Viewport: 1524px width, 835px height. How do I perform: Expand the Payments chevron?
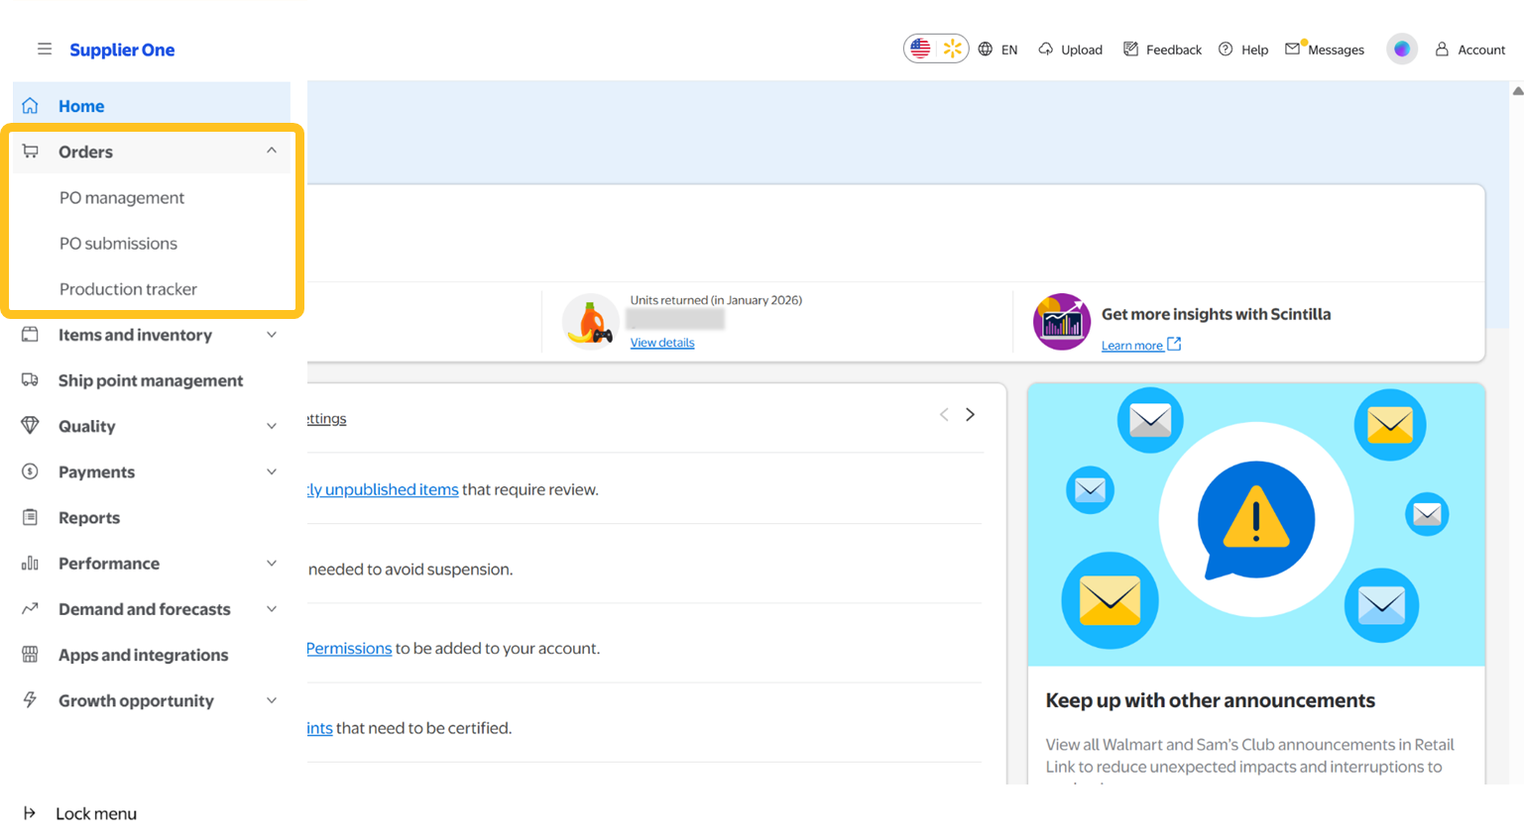[272, 471]
